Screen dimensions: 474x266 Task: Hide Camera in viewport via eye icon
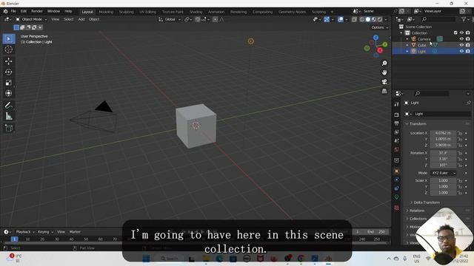pos(461,39)
